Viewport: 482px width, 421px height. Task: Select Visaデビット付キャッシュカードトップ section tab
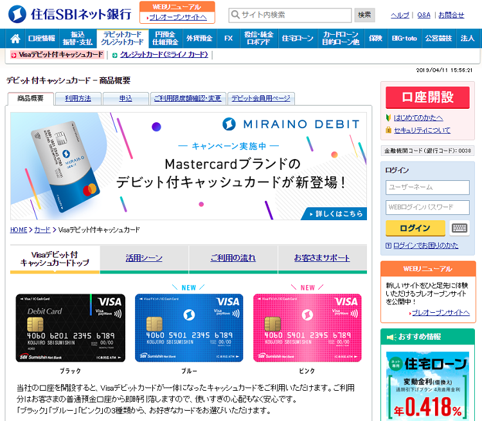[x=55, y=259]
